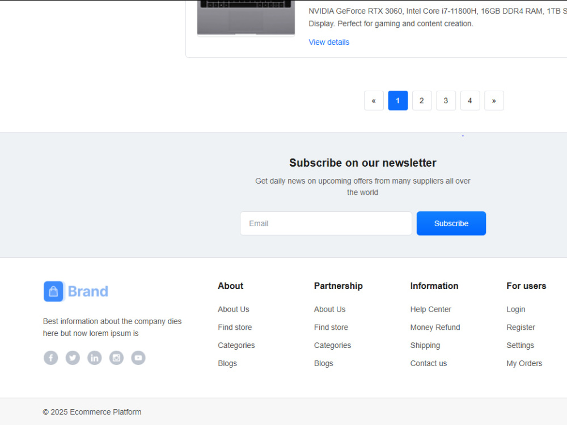The height and width of the screenshot is (425, 567).
Task: Click the 'Subscribe on our newsletter' heading
Action: [x=363, y=163]
